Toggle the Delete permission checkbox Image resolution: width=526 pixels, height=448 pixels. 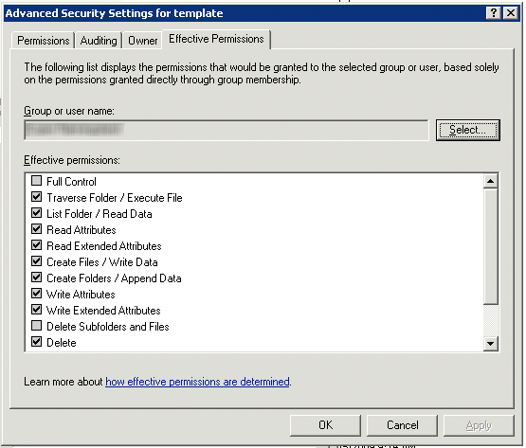(x=36, y=342)
